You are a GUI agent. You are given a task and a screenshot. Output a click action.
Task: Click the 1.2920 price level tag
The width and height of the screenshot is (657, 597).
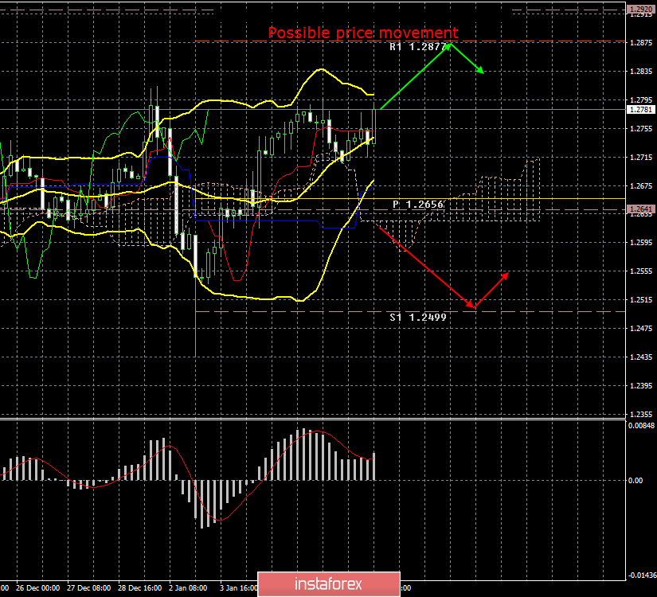(640, 10)
